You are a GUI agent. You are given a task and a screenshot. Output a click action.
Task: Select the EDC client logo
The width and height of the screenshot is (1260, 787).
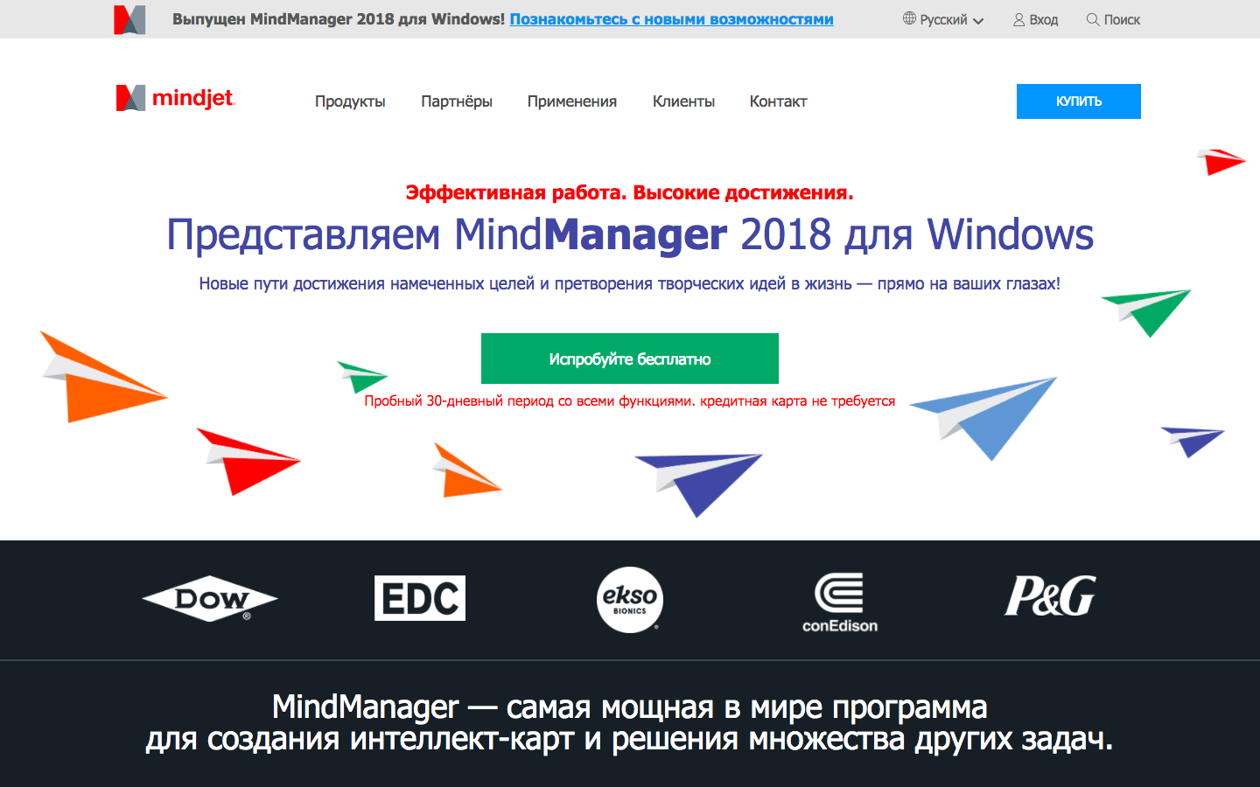pyautogui.click(x=420, y=598)
